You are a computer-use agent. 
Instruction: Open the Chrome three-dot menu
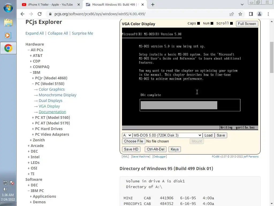tap(268, 14)
